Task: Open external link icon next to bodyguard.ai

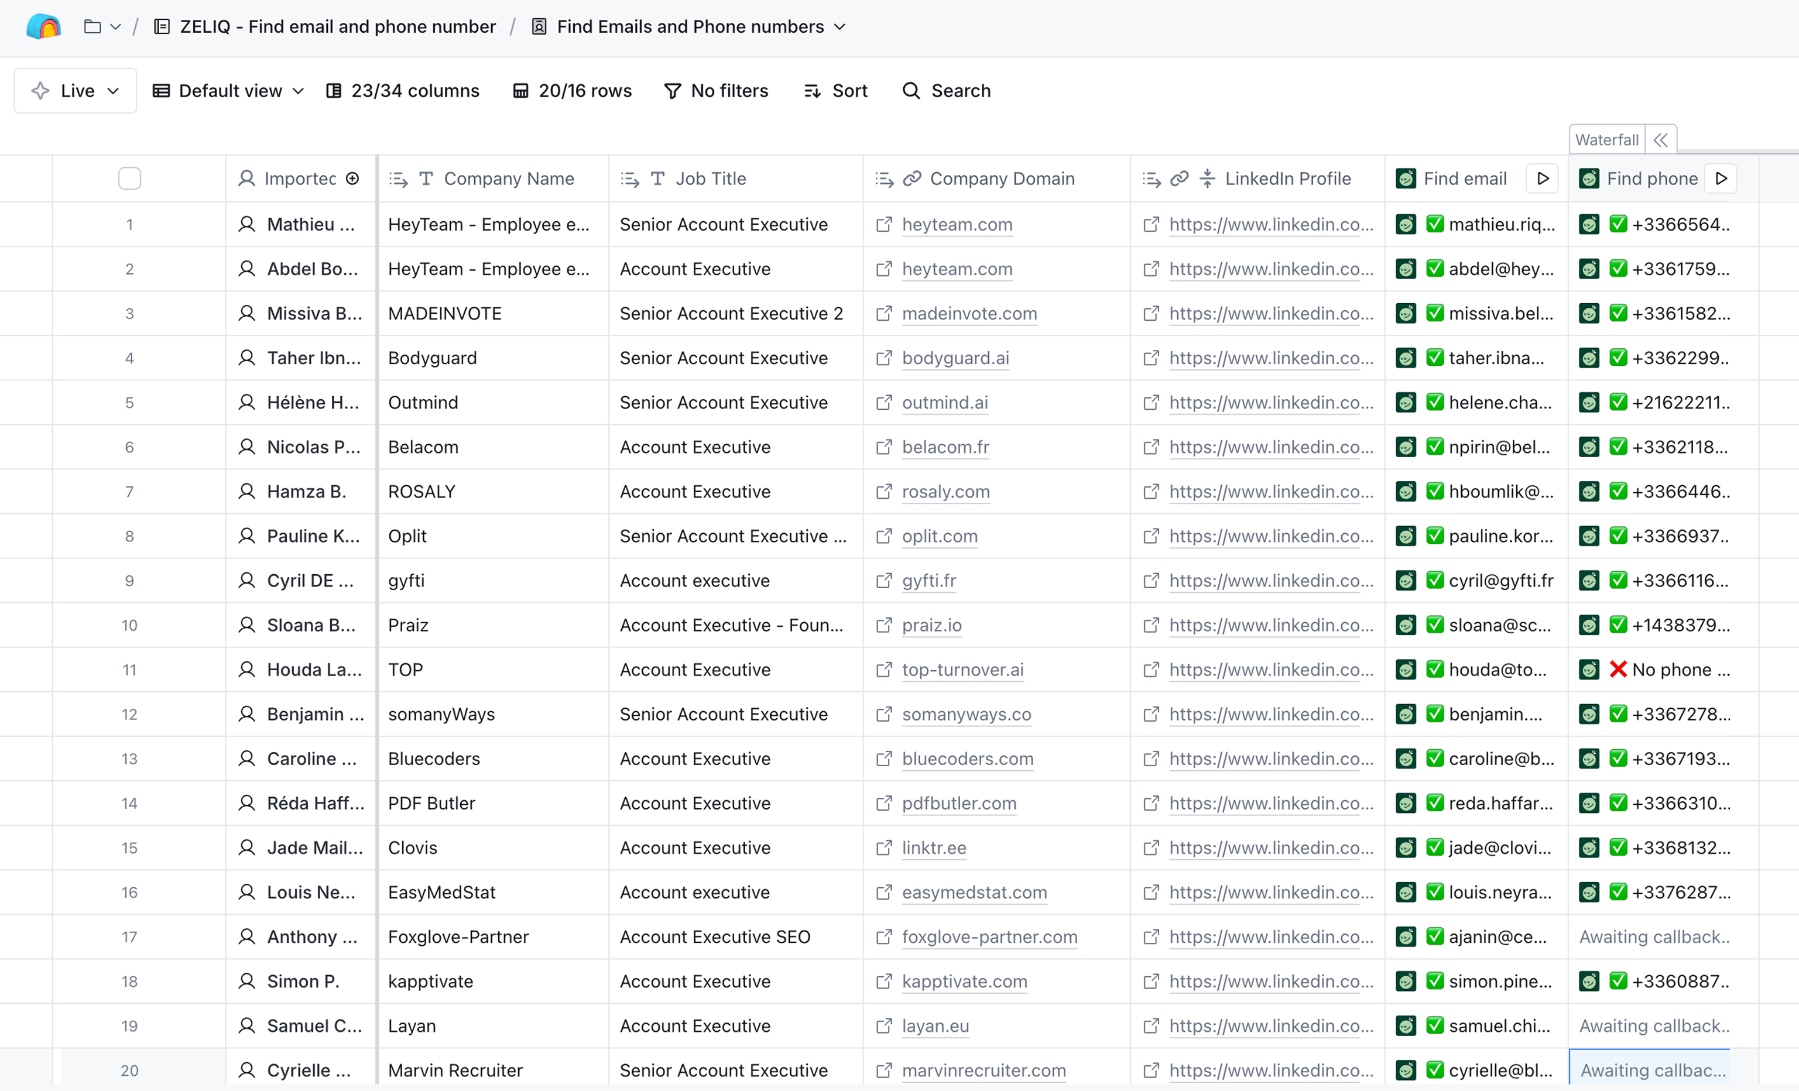Action: pos(883,358)
